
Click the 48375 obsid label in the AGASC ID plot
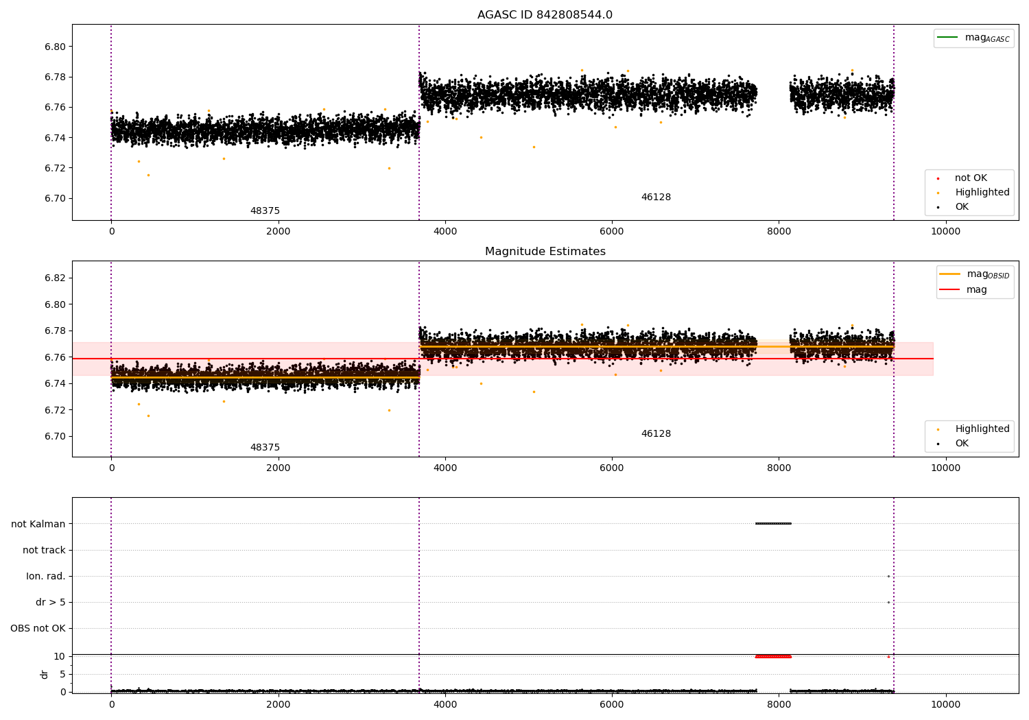(x=265, y=211)
